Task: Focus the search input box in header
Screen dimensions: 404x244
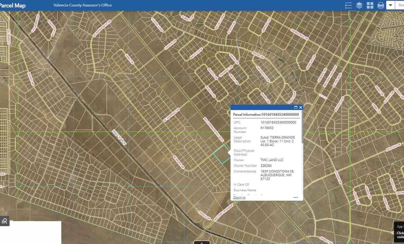Action: tap(400, 5)
